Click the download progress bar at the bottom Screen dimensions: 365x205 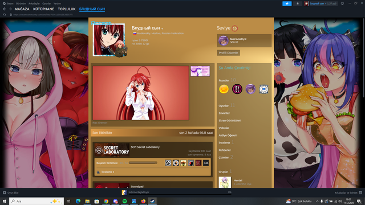(180, 194)
